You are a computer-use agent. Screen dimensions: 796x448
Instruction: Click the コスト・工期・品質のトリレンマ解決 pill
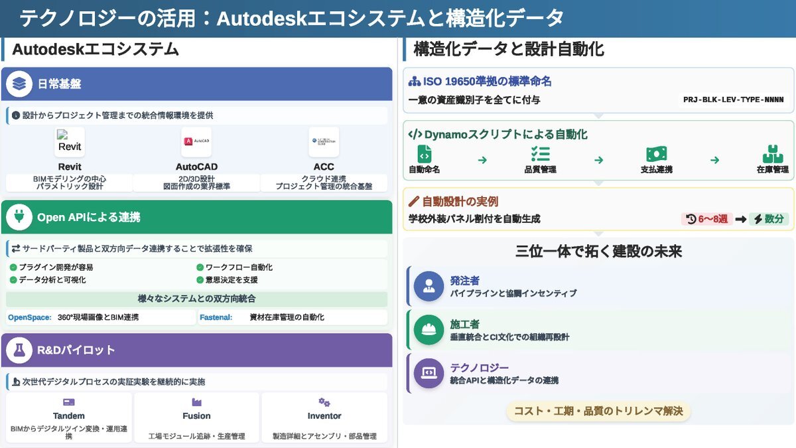point(598,411)
